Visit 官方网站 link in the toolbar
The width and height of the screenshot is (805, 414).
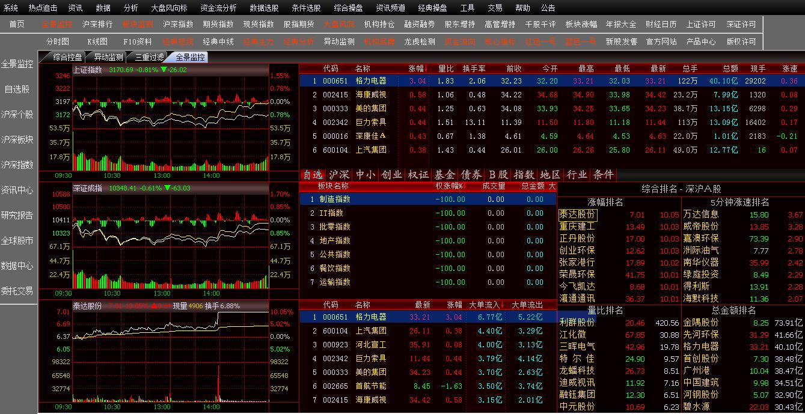click(x=661, y=41)
